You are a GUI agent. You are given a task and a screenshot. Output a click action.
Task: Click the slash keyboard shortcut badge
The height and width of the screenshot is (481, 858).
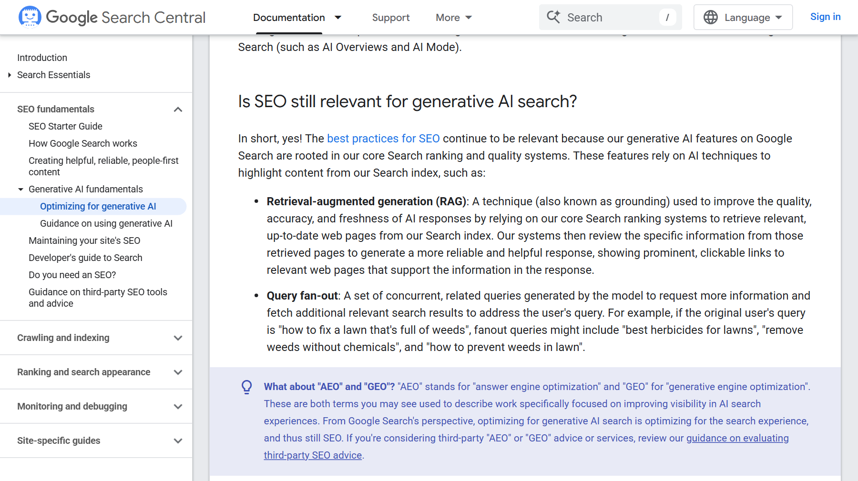click(667, 17)
